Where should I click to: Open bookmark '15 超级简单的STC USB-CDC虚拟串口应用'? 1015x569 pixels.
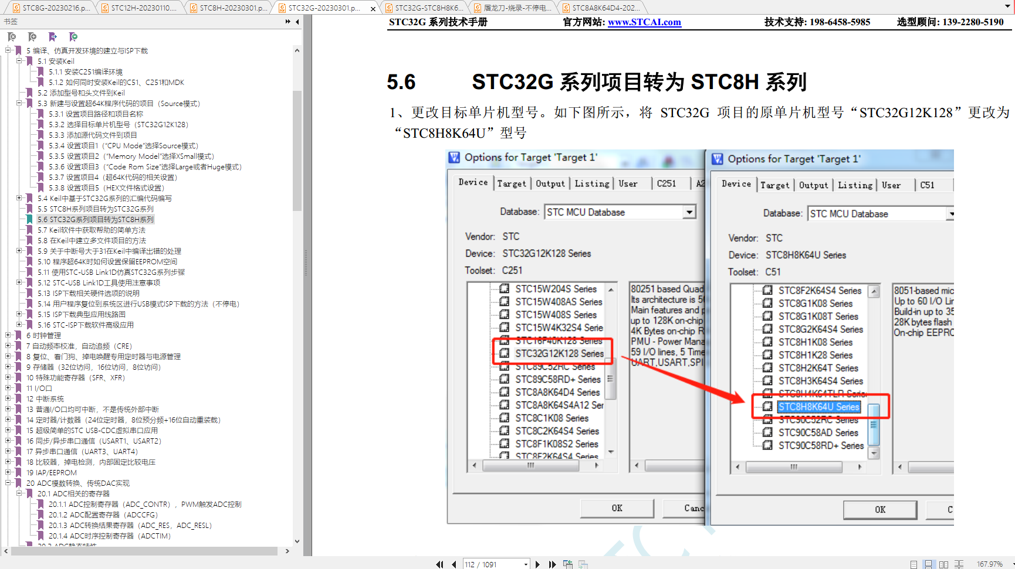coord(92,431)
